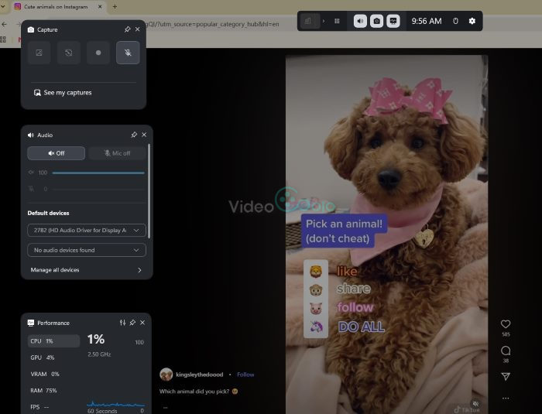Pin the Performance widget

[x=132, y=323]
